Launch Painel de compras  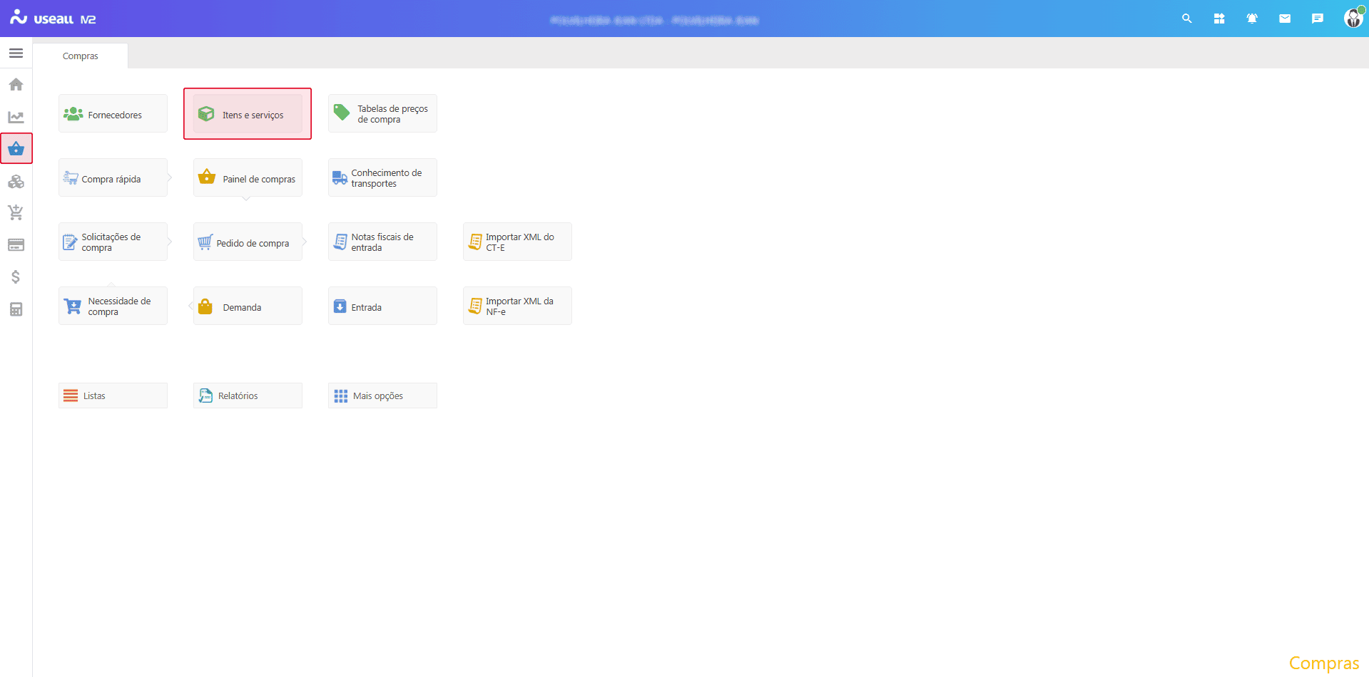[248, 178]
